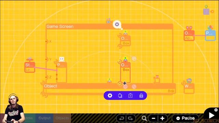Image resolution: width=219 pixels, height=123 pixels.
Task: Switch to the Objects tab
Action: (62, 118)
